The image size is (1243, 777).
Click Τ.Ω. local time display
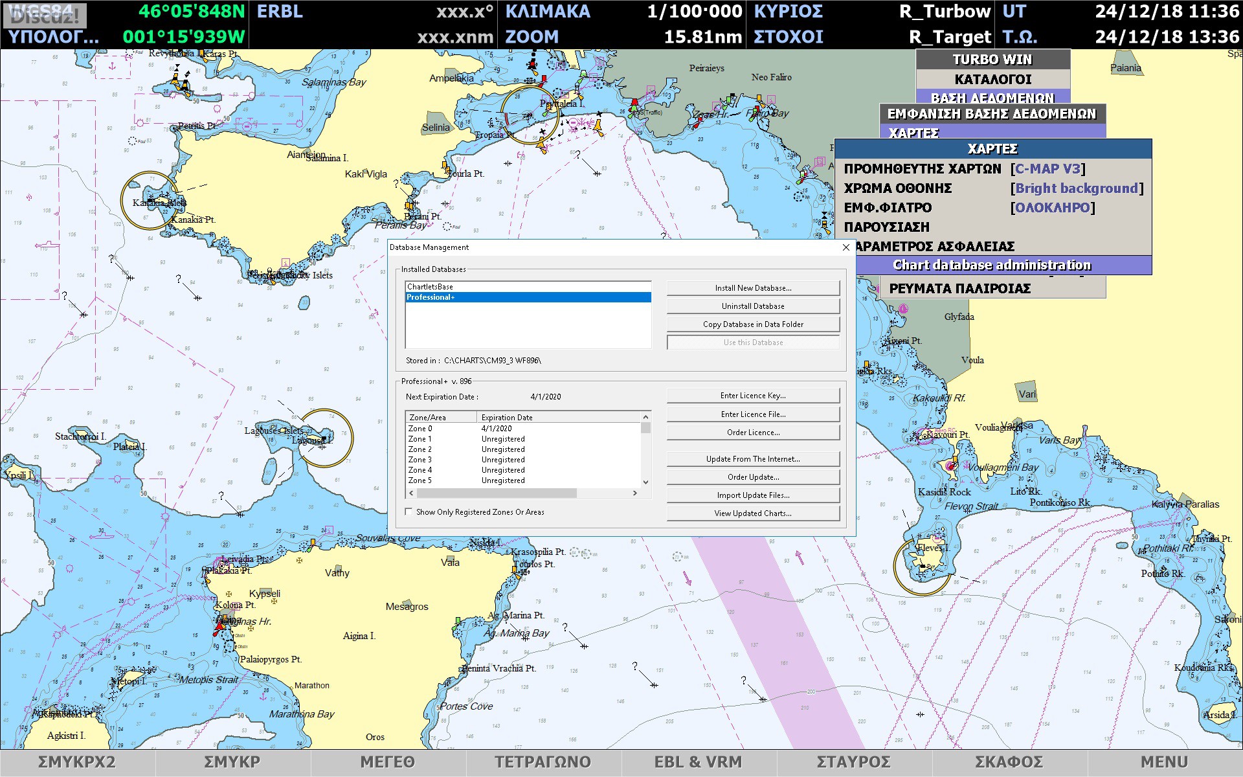[x=1120, y=37]
